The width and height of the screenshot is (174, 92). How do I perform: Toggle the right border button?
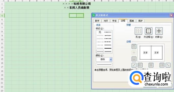(x=162, y=65)
